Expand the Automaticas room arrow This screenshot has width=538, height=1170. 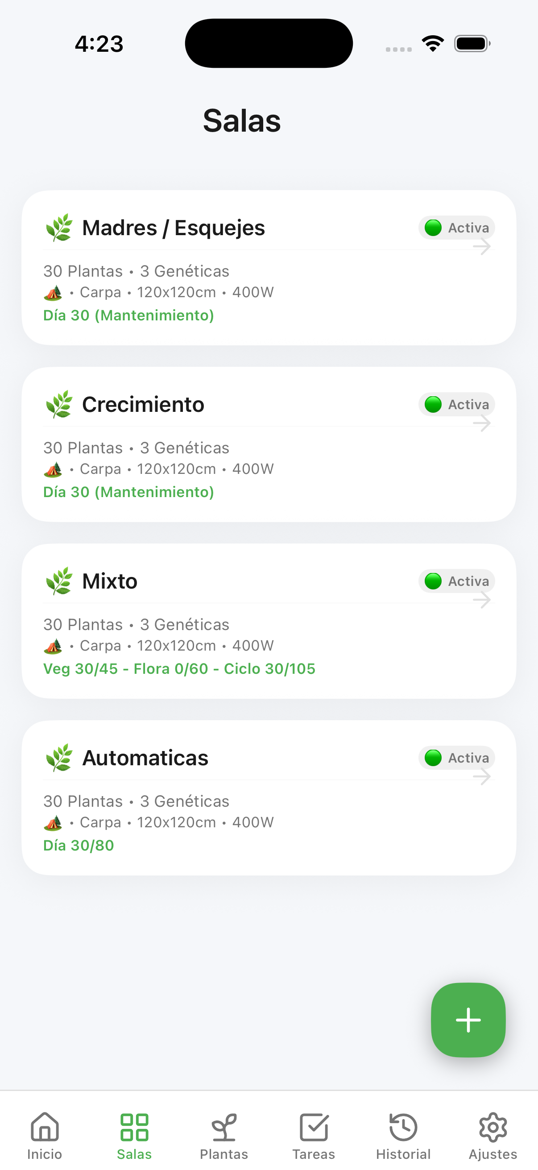click(482, 777)
